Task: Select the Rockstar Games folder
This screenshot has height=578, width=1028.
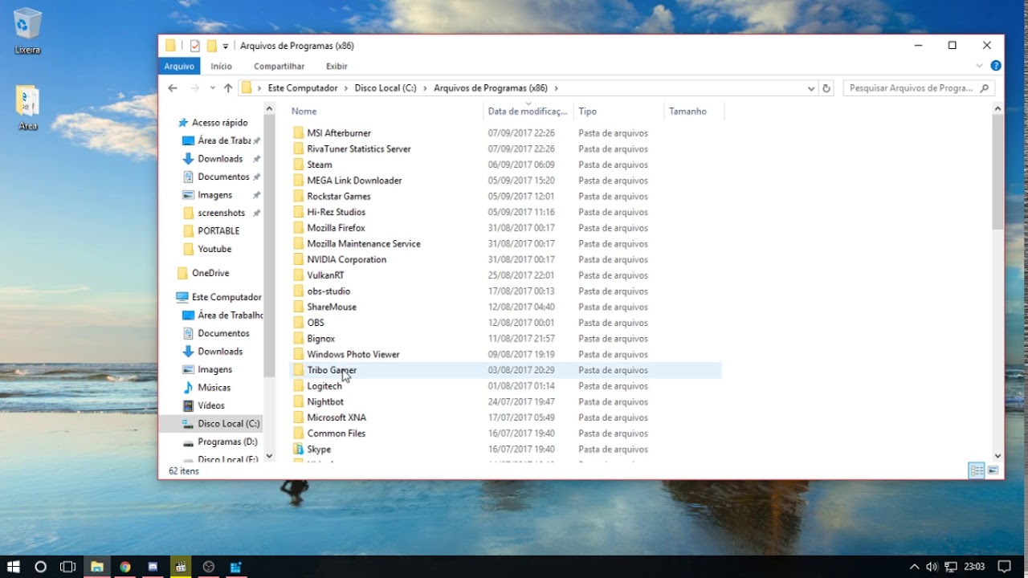Action: 339,196
